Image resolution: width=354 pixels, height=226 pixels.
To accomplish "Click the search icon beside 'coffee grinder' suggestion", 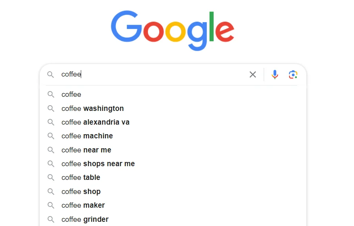I will pos(51,219).
